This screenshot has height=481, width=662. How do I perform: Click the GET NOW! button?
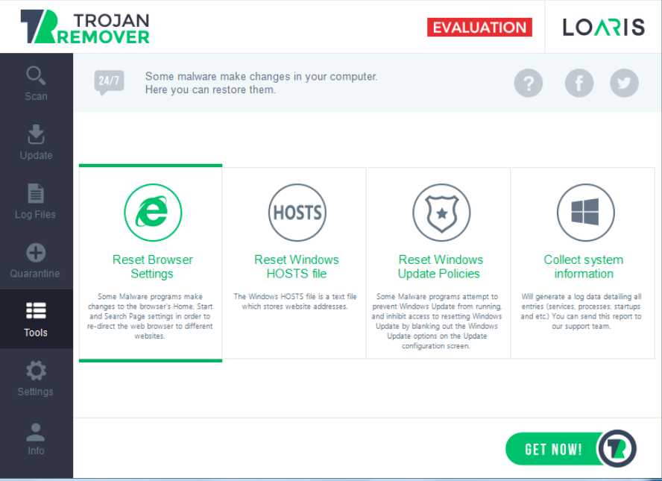[570, 448]
